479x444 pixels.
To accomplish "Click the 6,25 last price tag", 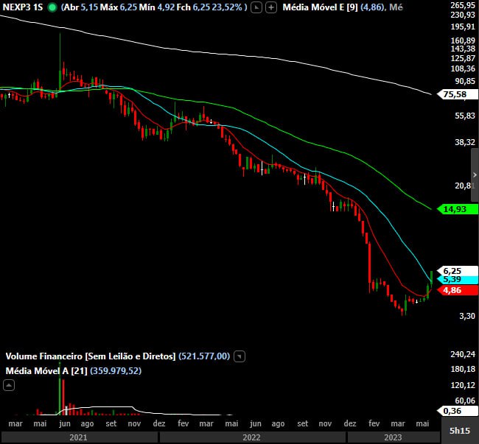I will tap(458, 271).
